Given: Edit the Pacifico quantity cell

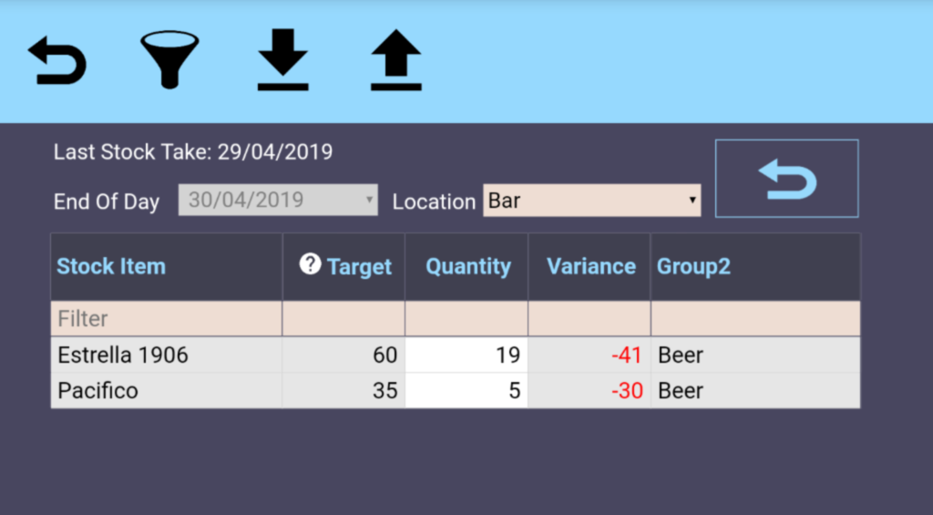Looking at the screenshot, I should [466, 391].
